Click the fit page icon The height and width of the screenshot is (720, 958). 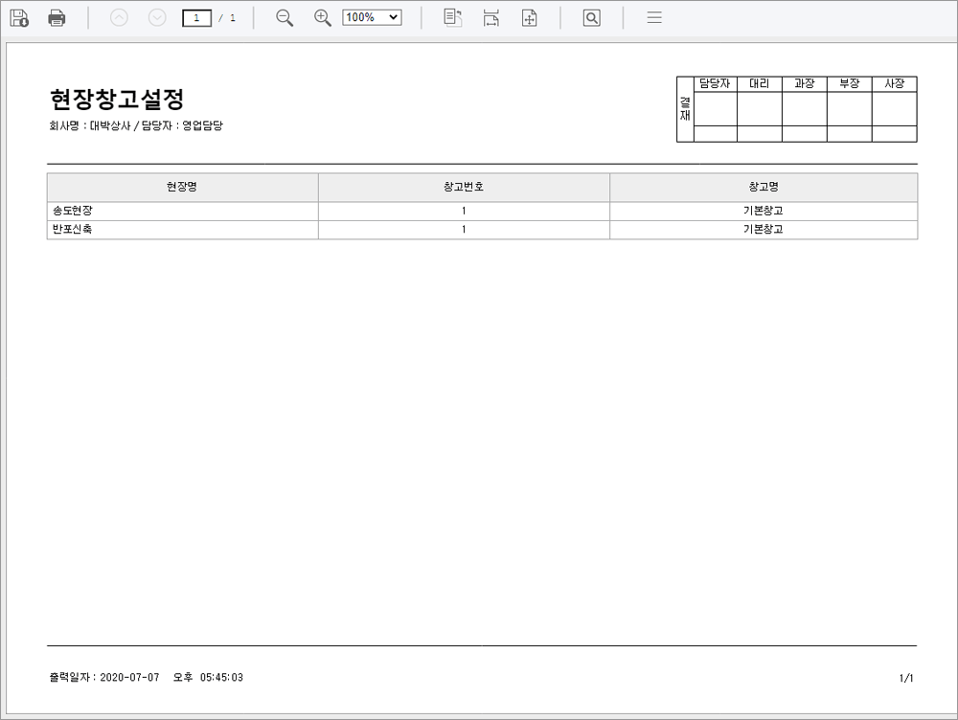(529, 17)
